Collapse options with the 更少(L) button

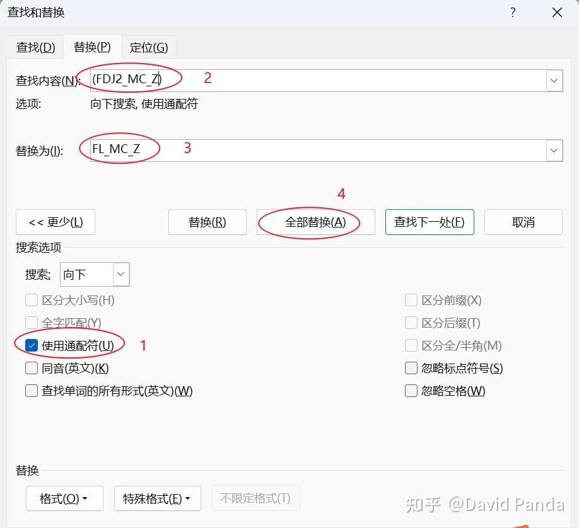pos(56,222)
